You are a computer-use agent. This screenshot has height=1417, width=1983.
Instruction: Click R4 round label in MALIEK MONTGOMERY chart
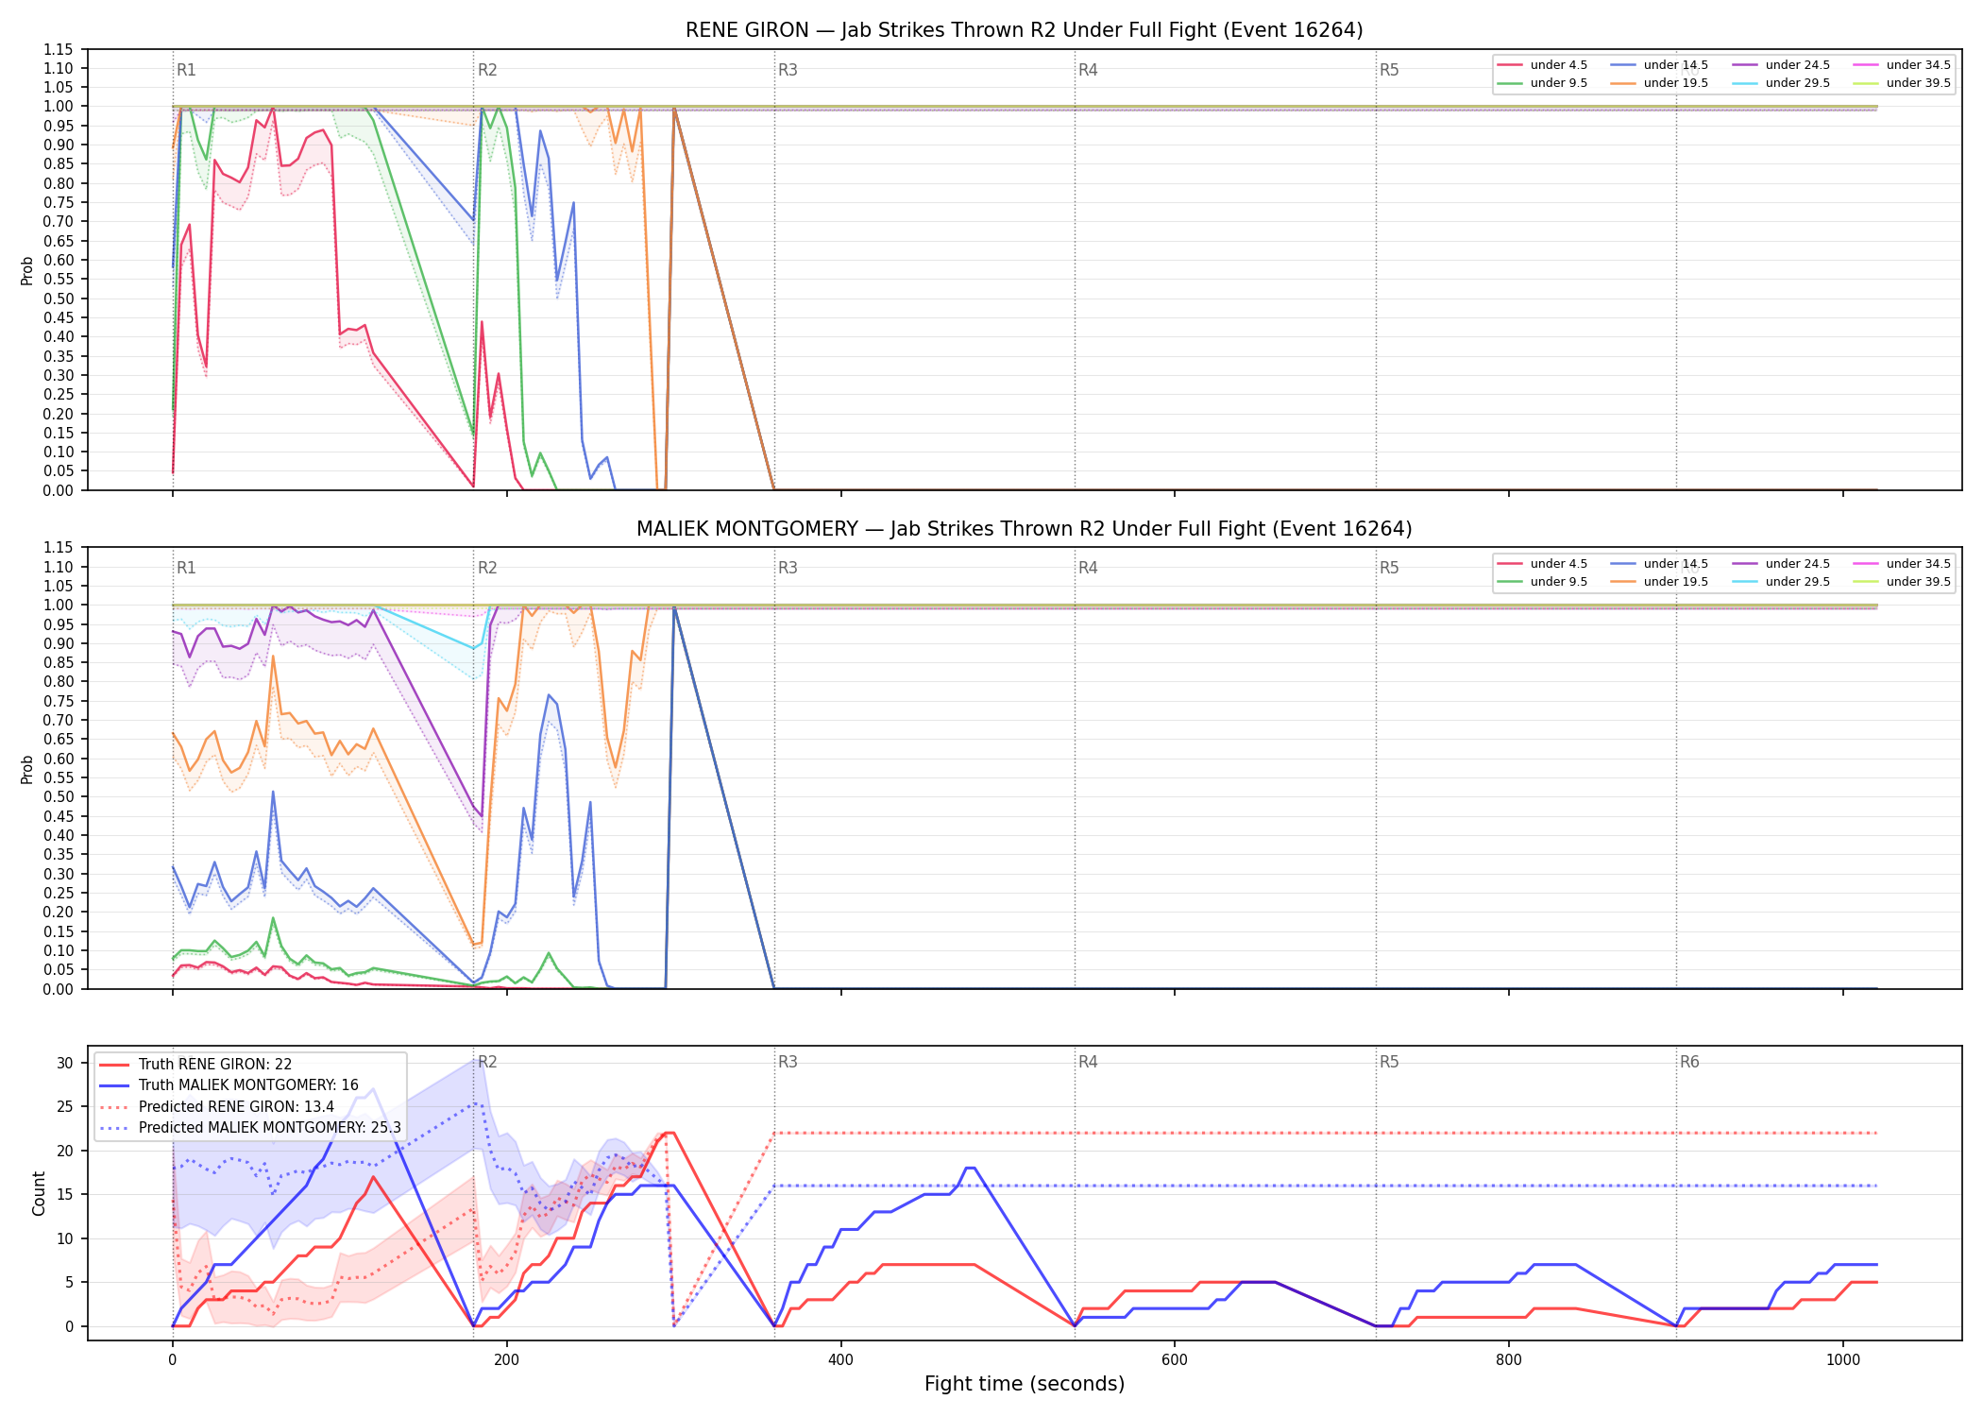pyautogui.click(x=1088, y=568)
